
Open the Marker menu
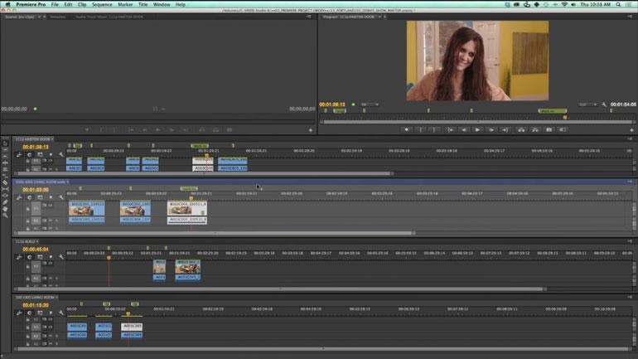coord(125,4)
